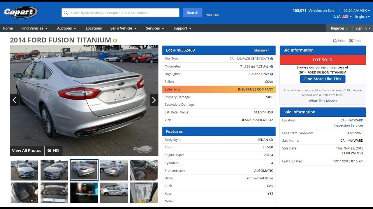This screenshot has width=373, height=209.
Task: Click the LOT SOLD red banner
Action: point(323,60)
